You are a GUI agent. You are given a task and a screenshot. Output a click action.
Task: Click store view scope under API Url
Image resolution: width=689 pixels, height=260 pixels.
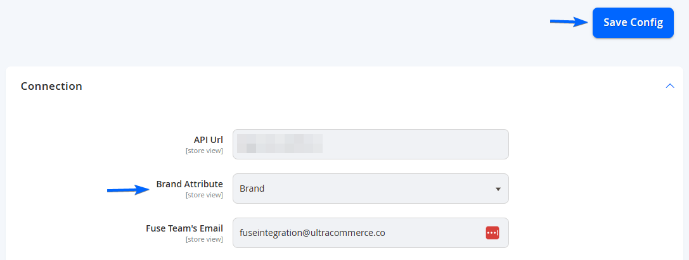(204, 151)
